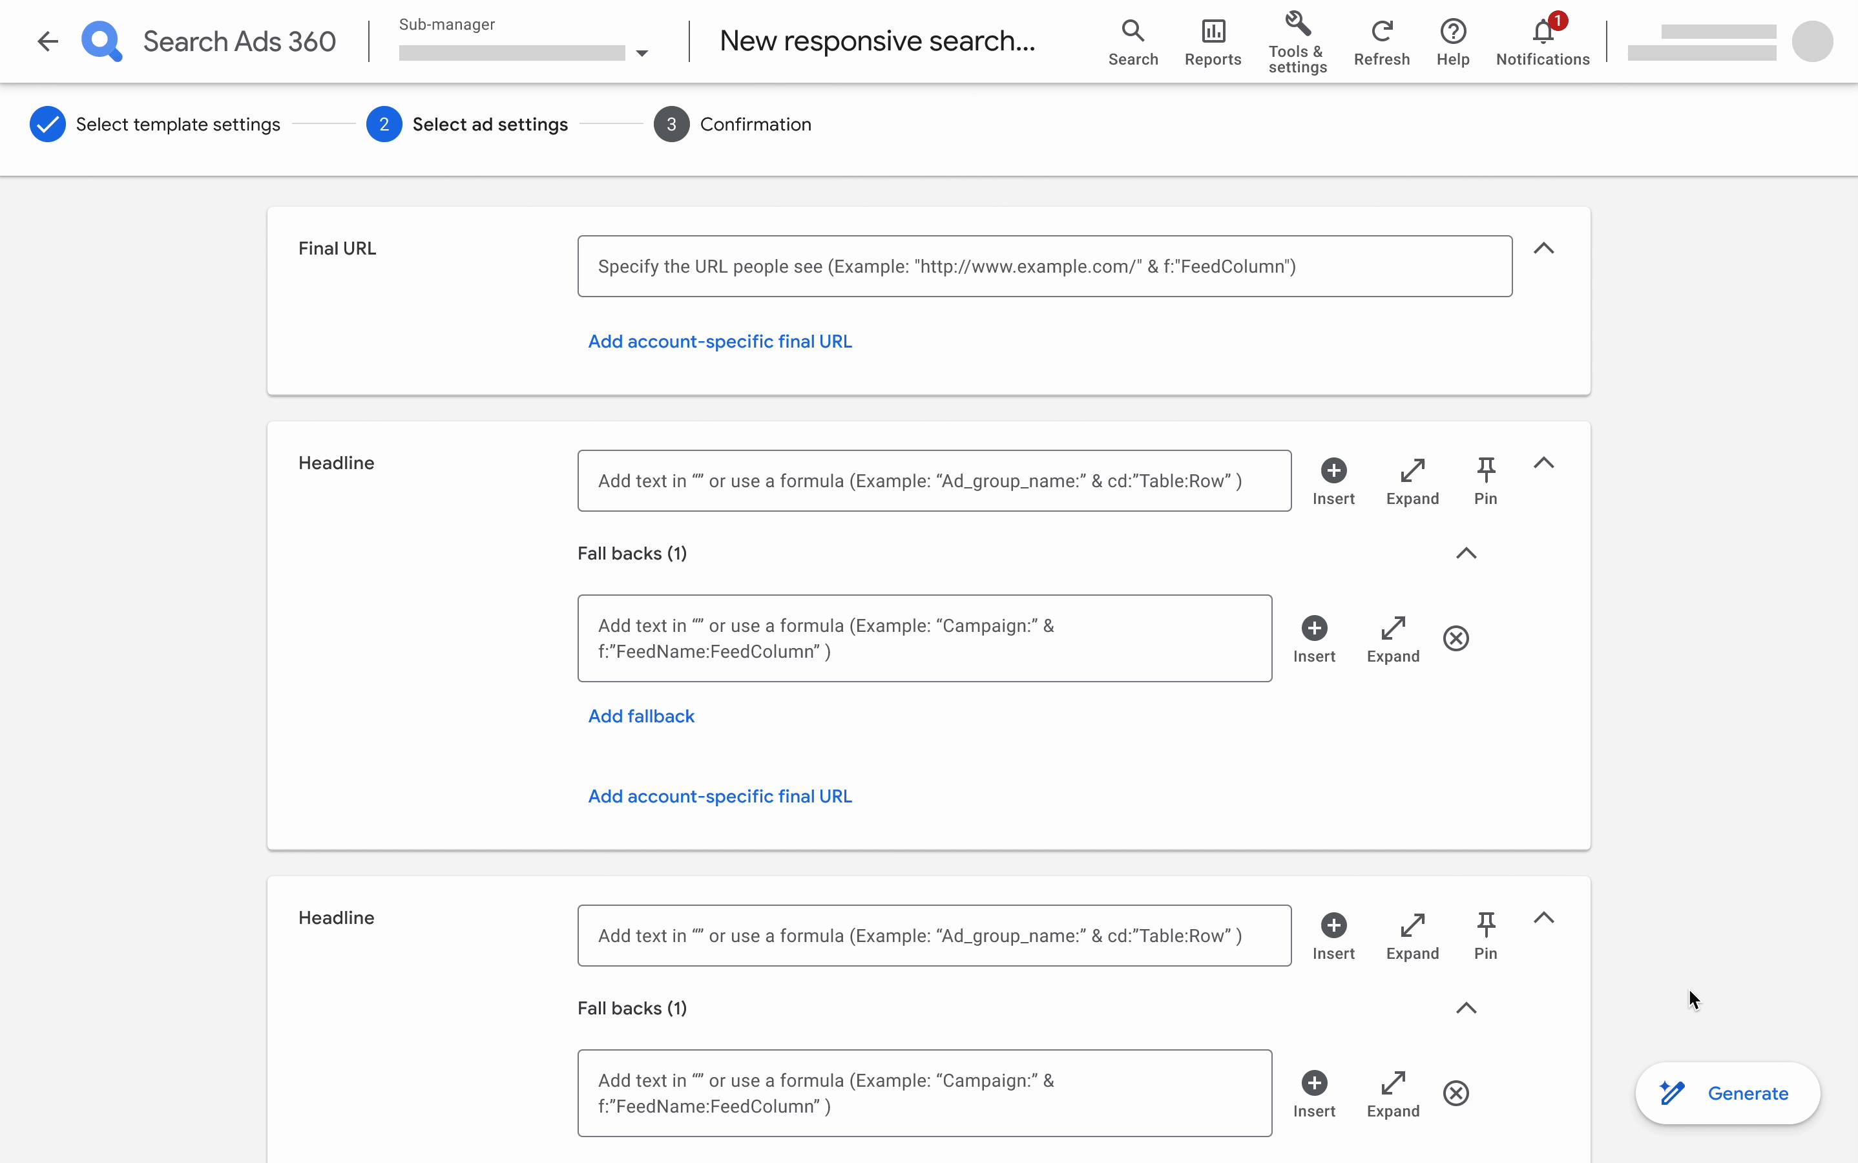Collapse the second Headline card
This screenshot has height=1163, width=1858.
tap(1543, 917)
